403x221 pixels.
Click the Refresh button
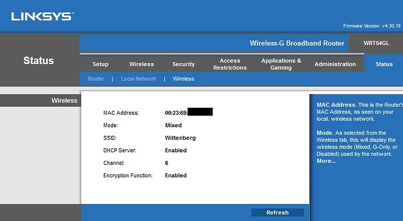(x=277, y=212)
